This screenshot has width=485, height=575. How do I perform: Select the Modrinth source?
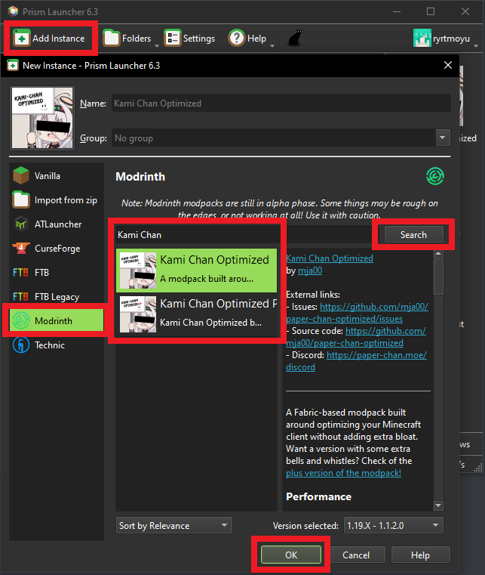[57, 320]
